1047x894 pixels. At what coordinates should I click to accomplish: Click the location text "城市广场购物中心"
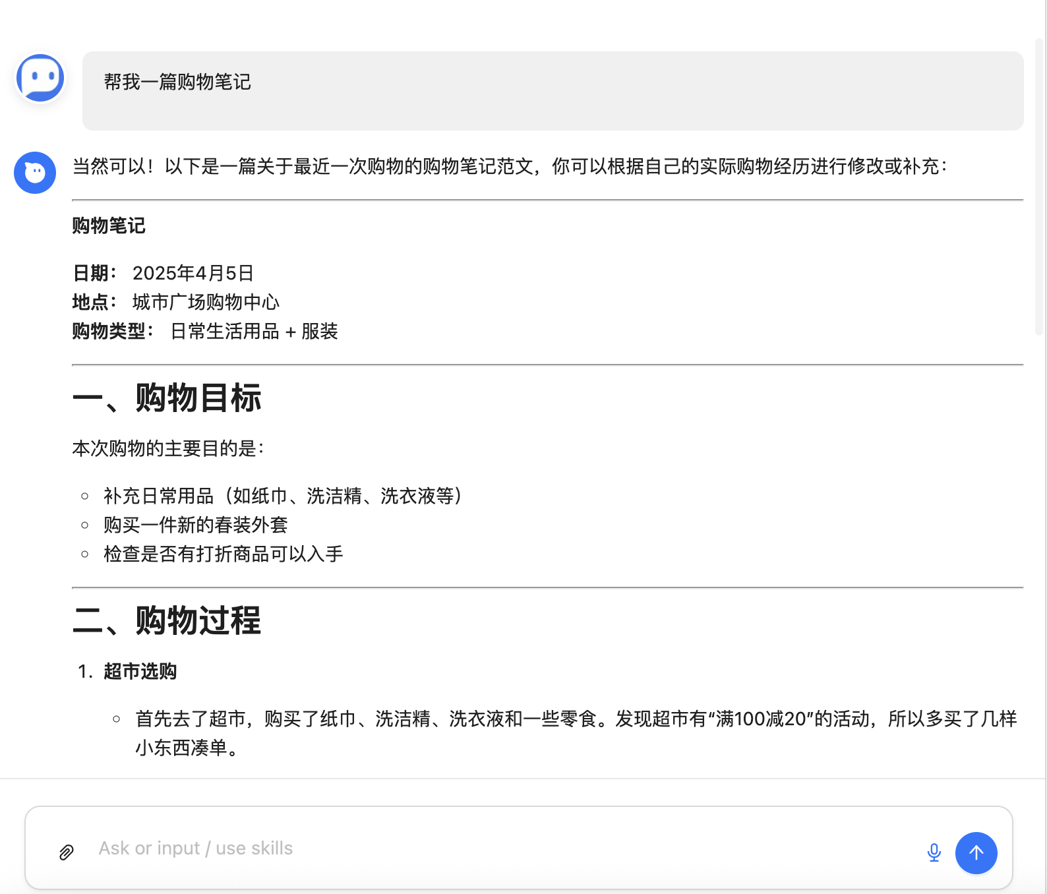206,303
